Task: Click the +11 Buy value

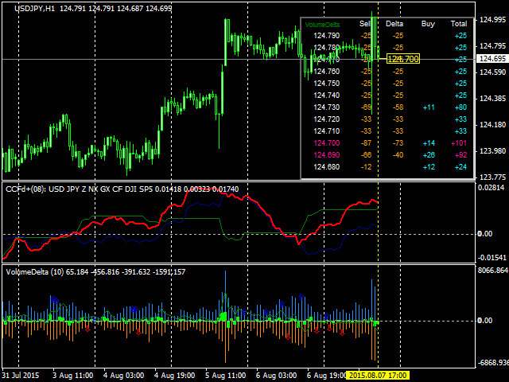Action: click(x=429, y=107)
